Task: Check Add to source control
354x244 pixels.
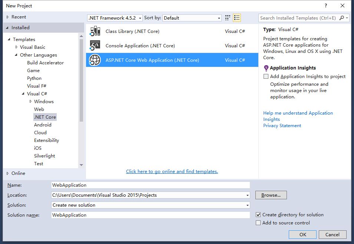Action: point(258,223)
